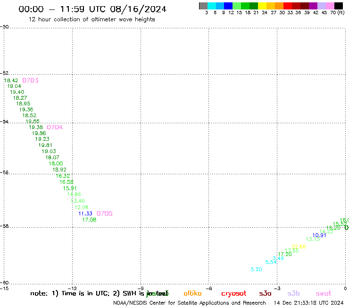
Task: Click the cyan value 5.20
Action: [257, 269]
